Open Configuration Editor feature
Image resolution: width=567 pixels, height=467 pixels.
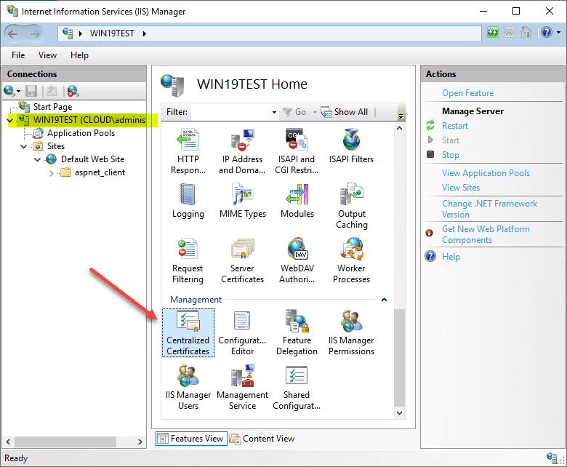(x=242, y=333)
